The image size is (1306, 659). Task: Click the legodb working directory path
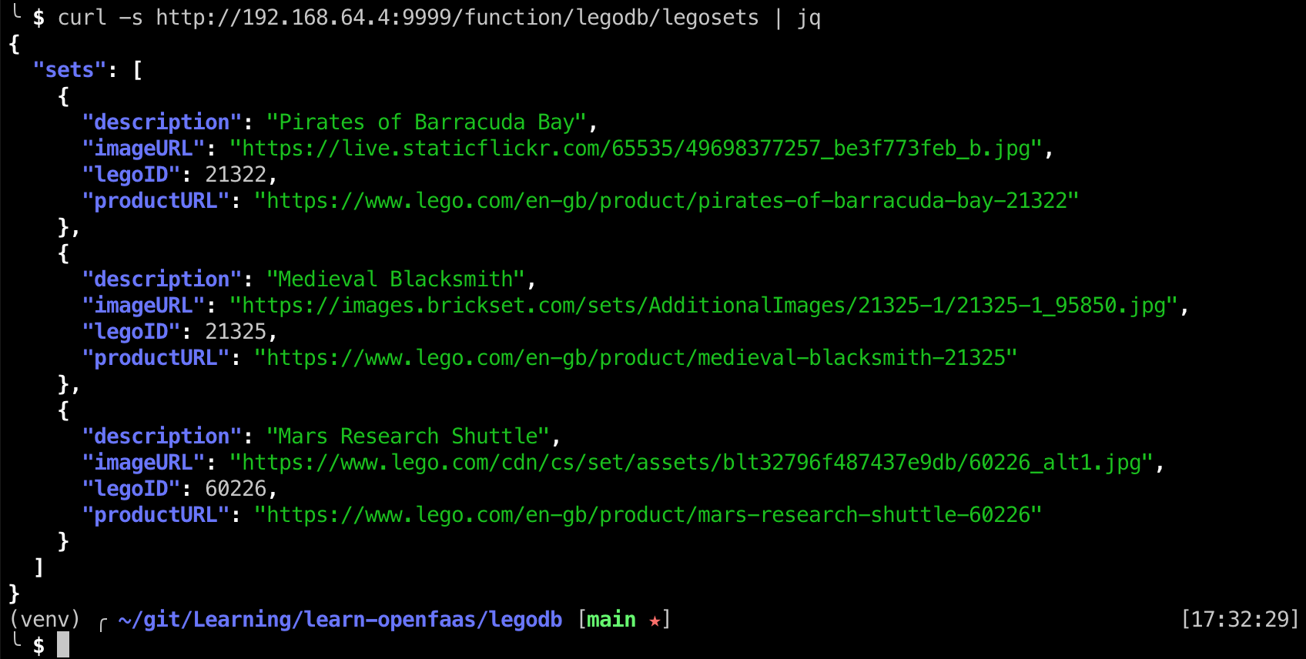(340, 620)
